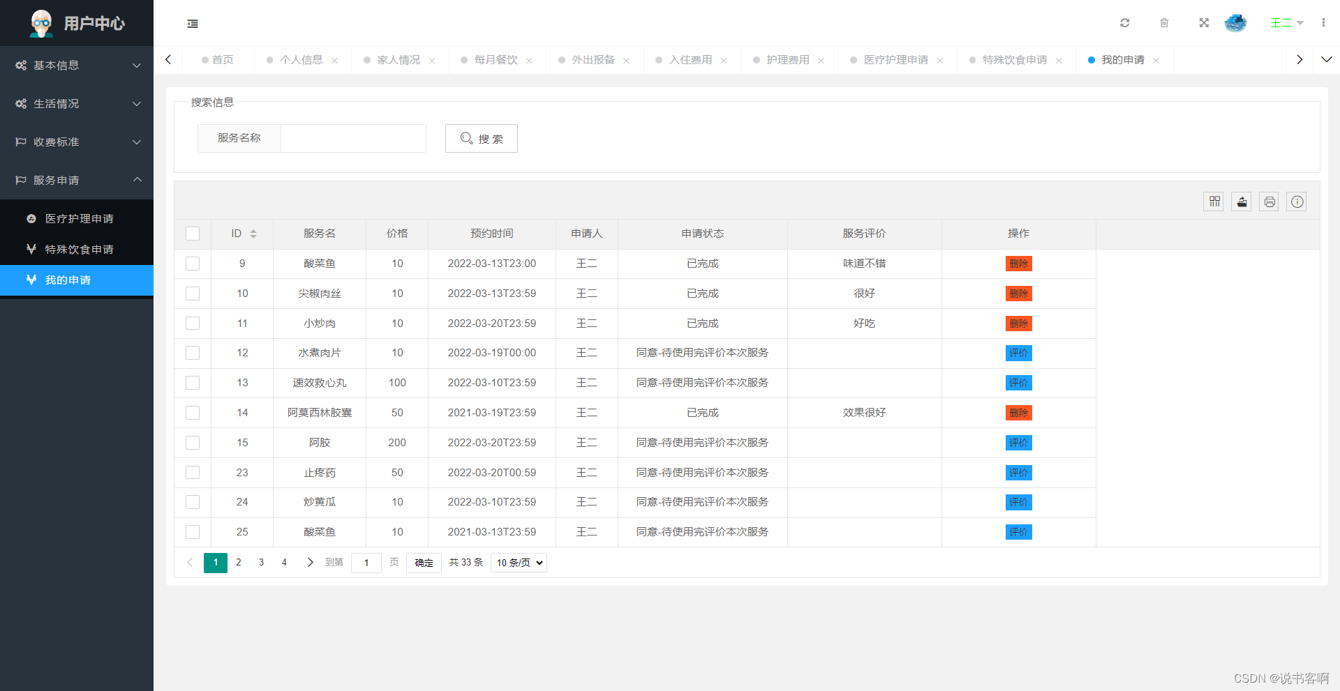Rate the 炒黄瓜 service with 评价
Viewport: 1340px width, 691px height.
click(x=1019, y=502)
